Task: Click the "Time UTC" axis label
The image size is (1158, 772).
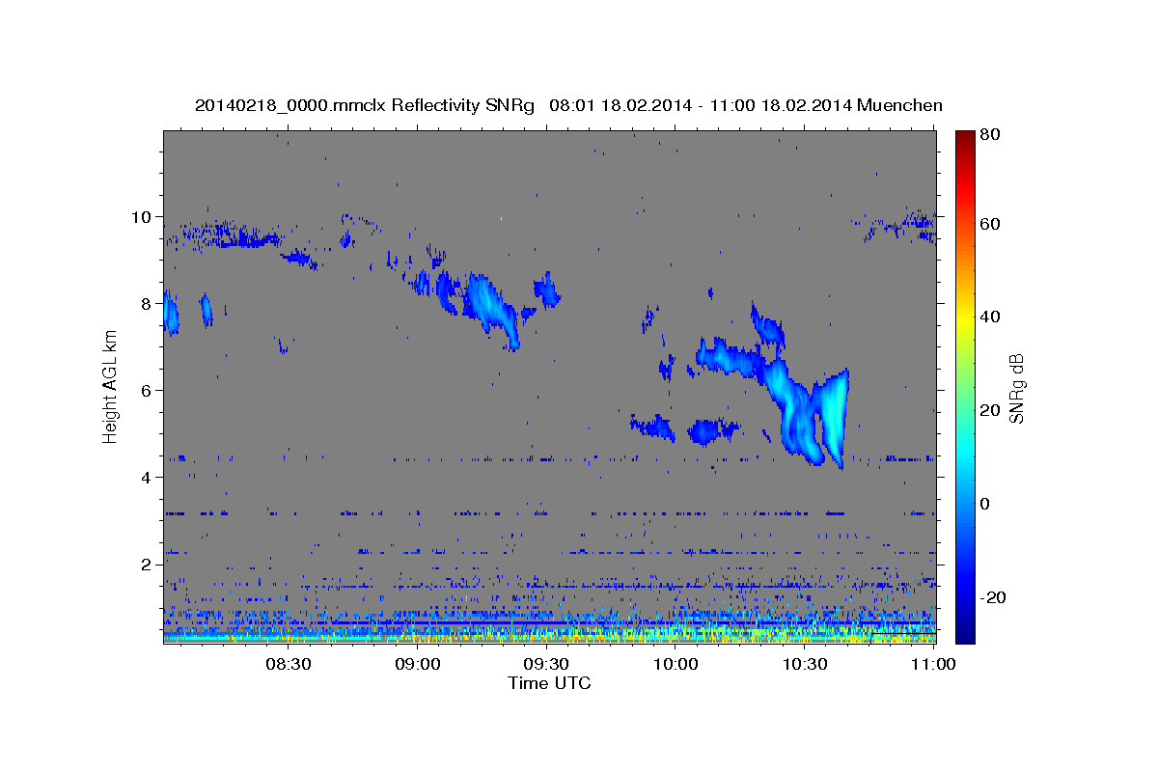Action: (549, 683)
